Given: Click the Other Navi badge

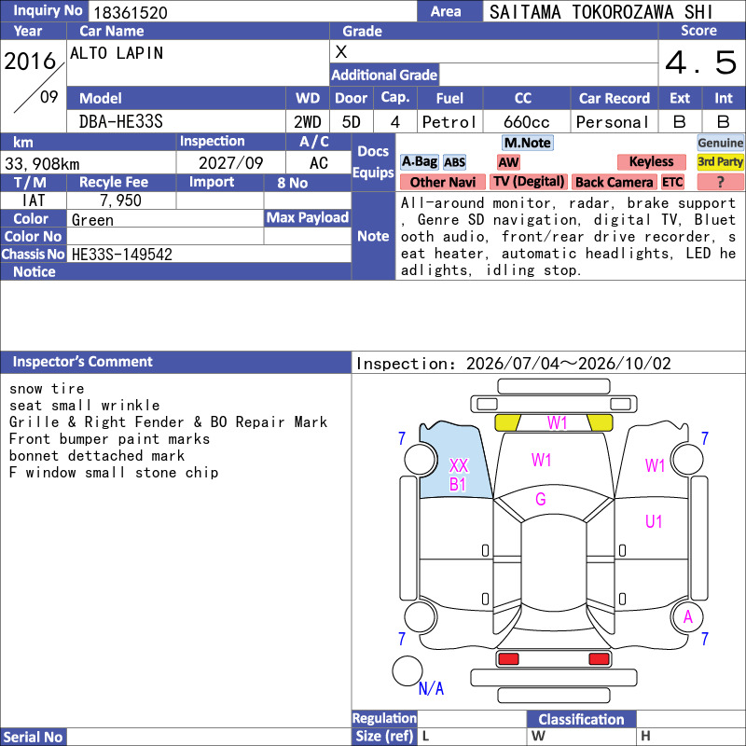Looking at the screenshot, I should tap(442, 182).
